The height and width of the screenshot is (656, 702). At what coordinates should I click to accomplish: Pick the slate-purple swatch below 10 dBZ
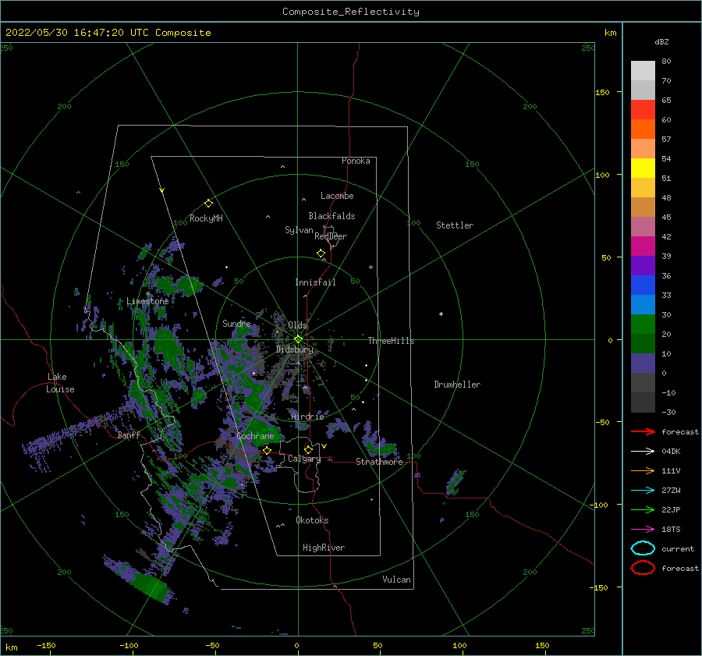pyautogui.click(x=643, y=363)
